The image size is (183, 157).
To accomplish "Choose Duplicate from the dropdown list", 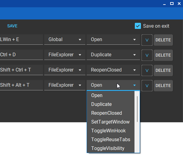I will (111, 104).
